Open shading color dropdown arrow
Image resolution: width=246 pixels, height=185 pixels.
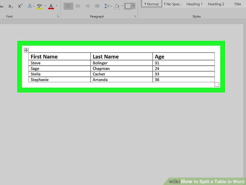[122, 6]
